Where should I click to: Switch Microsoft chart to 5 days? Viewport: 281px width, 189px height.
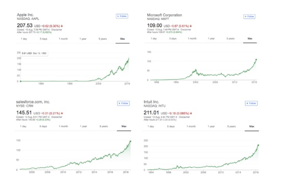click(172, 39)
